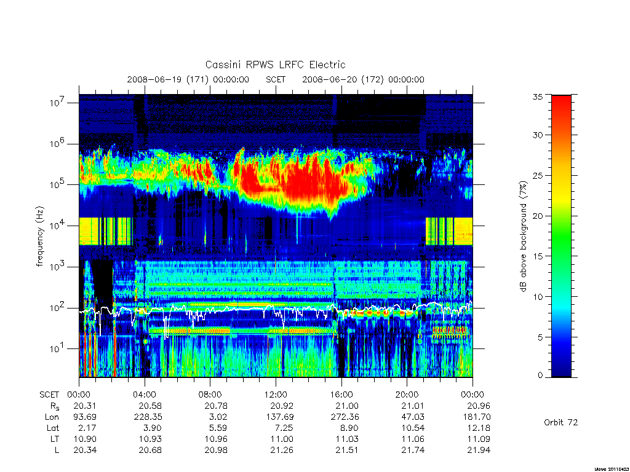The image size is (630, 472).
Task: Click the "frequency (Hz)" axis title
Action: pyautogui.click(x=39, y=237)
